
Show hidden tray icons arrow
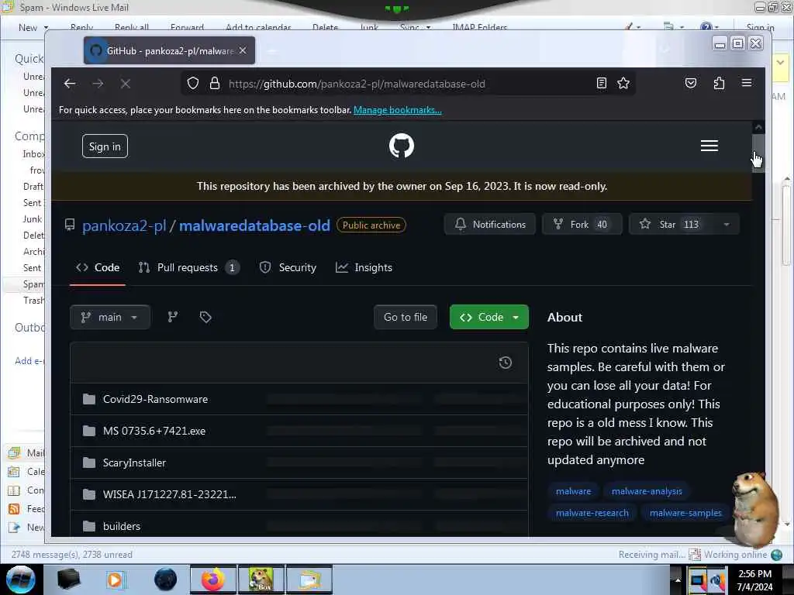[678, 580]
